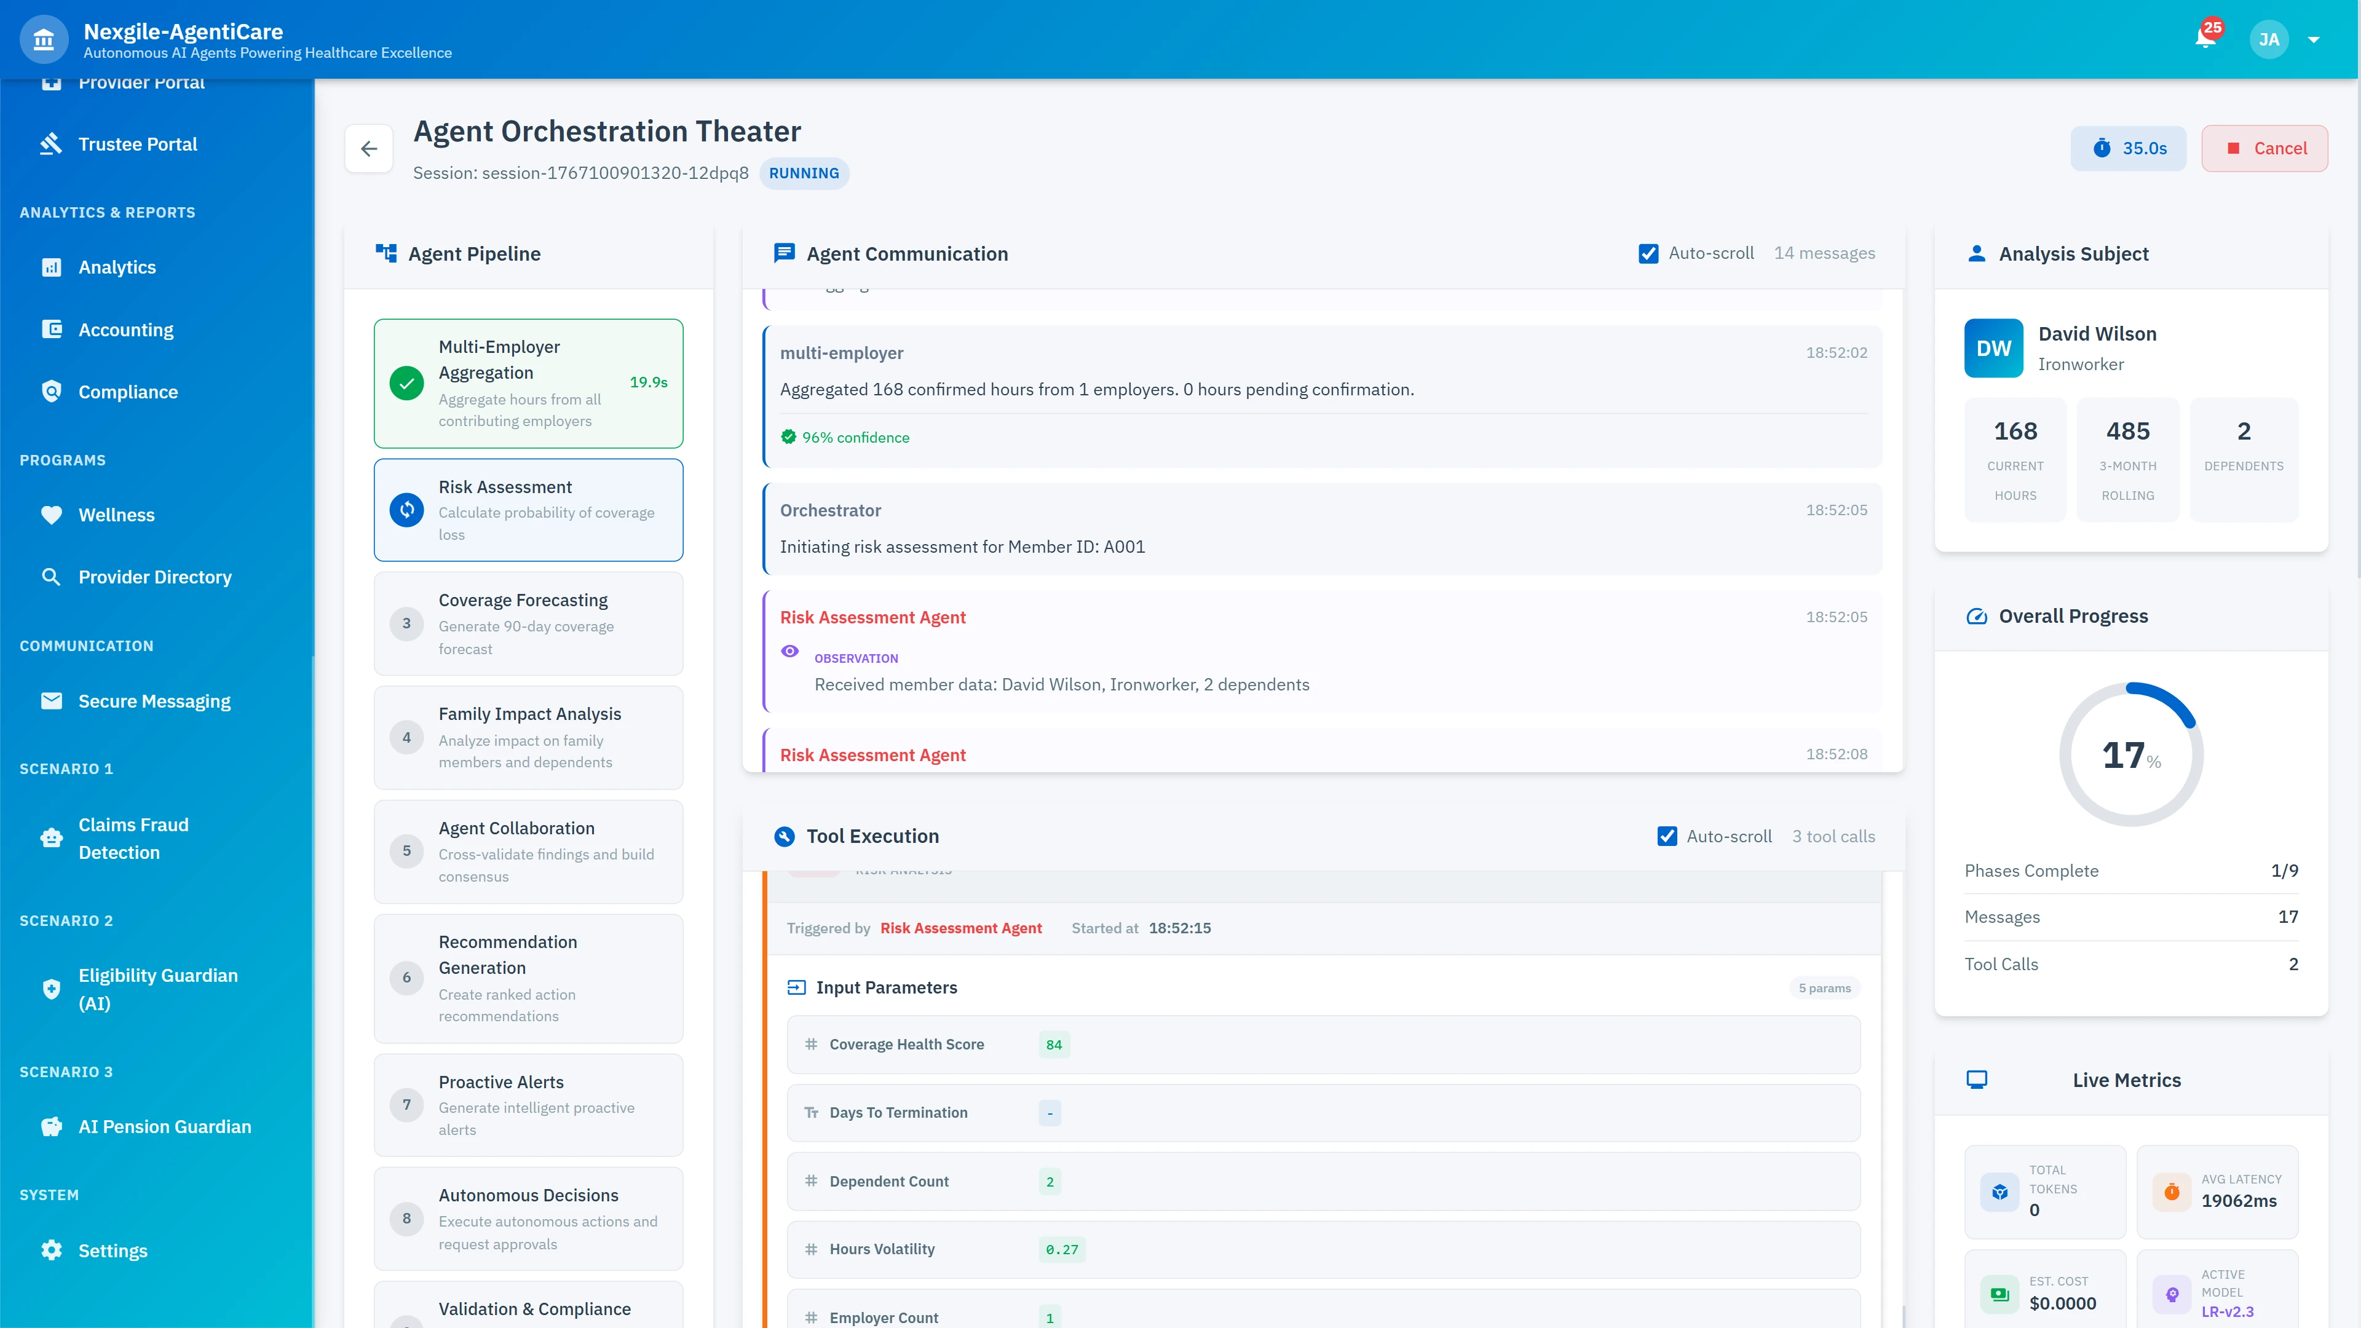This screenshot has height=1328, width=2361.
Task: Click the 17% overall progress ring
Action: point(2130,753)
